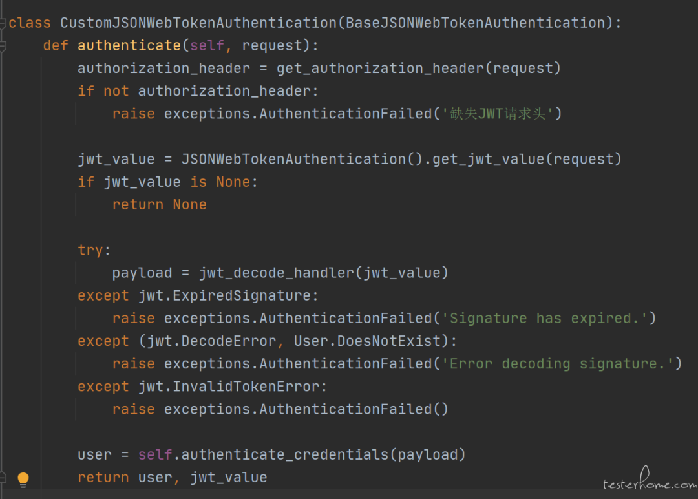Click 'except jwt.InvalidTokenError:' line
The height and width of the screenshot is (499, 698).
pos(202,386)
